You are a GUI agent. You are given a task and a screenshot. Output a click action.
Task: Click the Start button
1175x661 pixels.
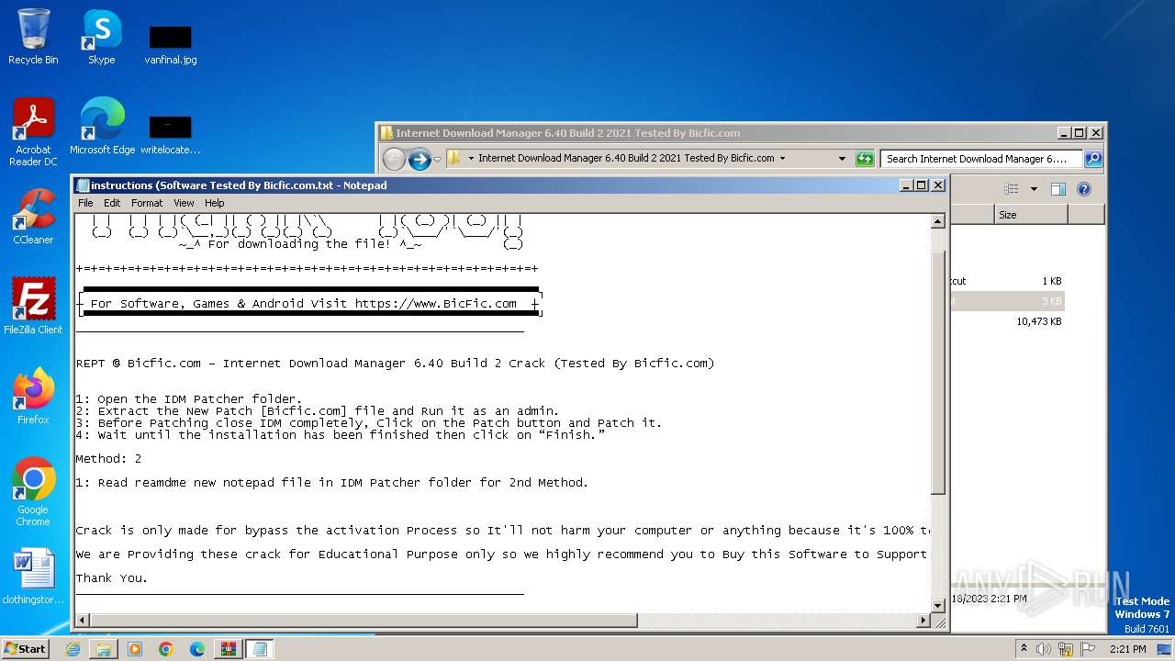25,648
